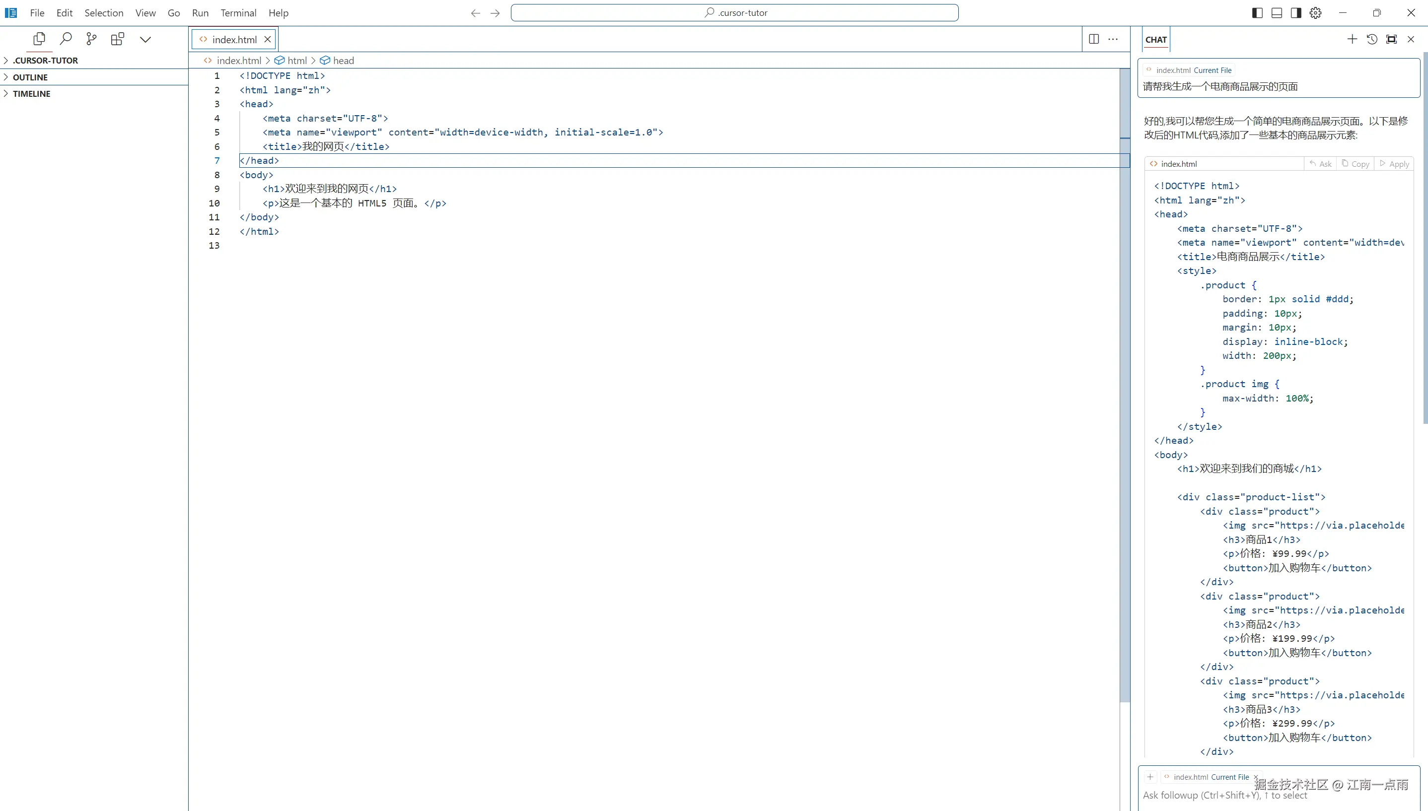The height and width of the screenshot is (811, 1428).
Task: Expand the OUTLINE section
Action: 30,77
